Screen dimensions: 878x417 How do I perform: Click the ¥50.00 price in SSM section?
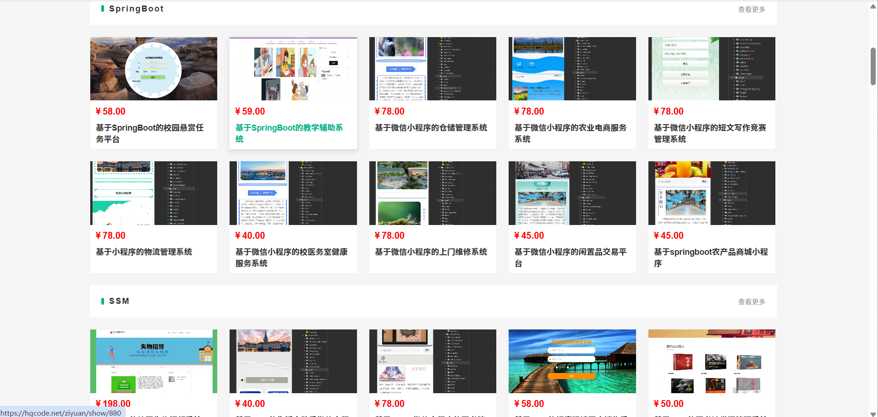point(669,404)
